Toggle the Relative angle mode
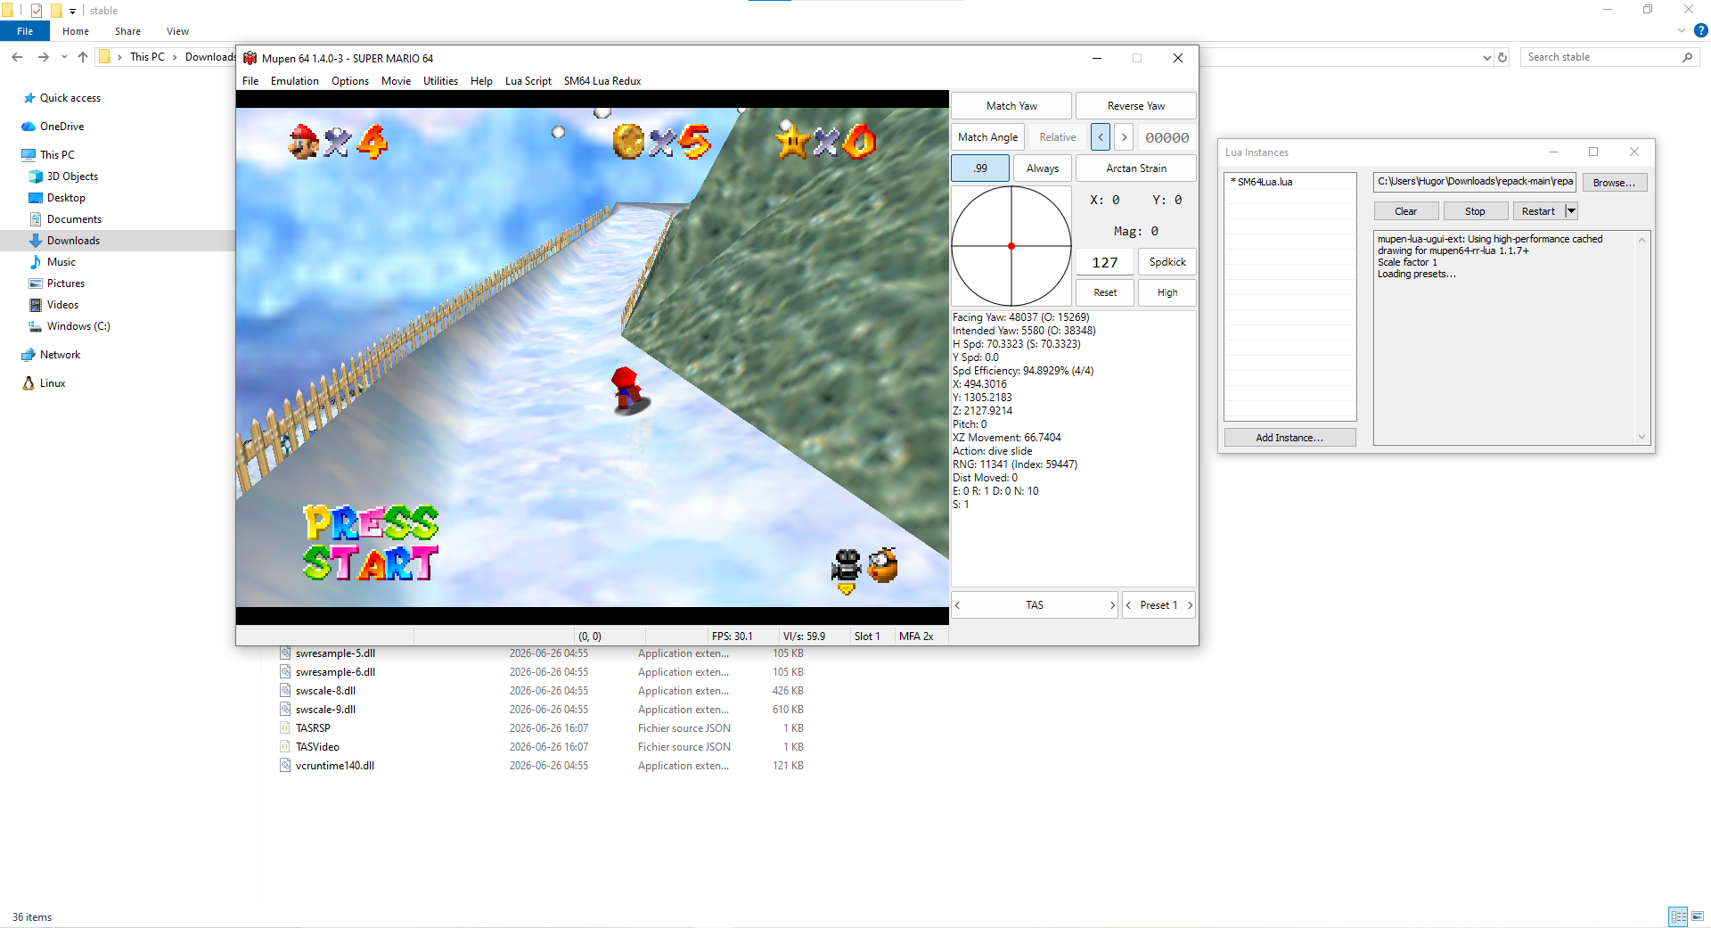The width and height of the screenshot is (1711, 928). click(1057, 137)
